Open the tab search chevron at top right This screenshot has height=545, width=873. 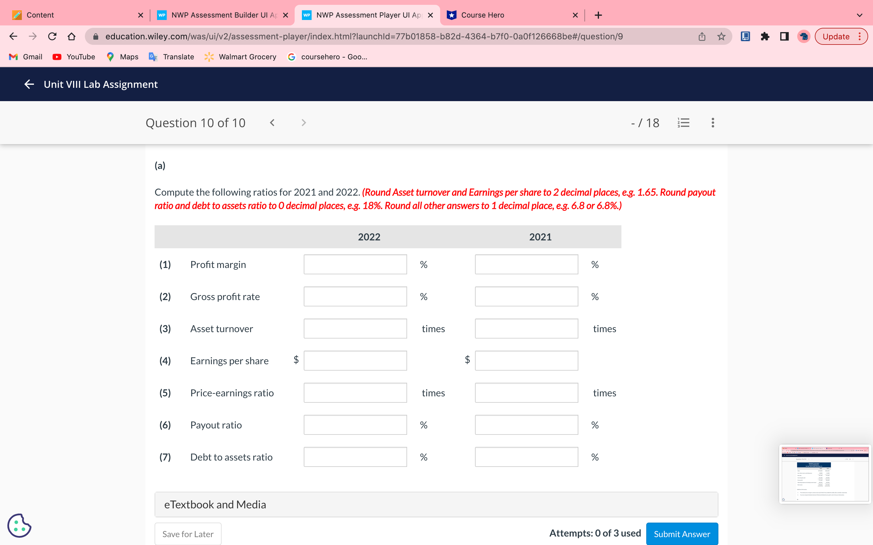click(x=859, y=15)
